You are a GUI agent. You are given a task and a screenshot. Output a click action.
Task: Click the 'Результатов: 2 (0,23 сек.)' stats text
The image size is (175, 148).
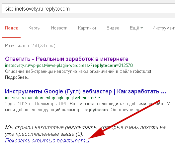[x=30, y=45]
